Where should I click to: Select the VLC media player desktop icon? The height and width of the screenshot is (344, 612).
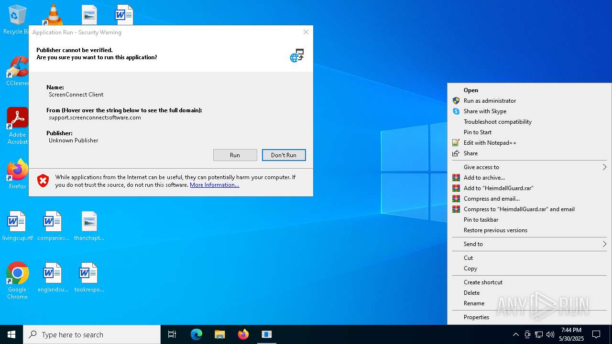[53, 14]
